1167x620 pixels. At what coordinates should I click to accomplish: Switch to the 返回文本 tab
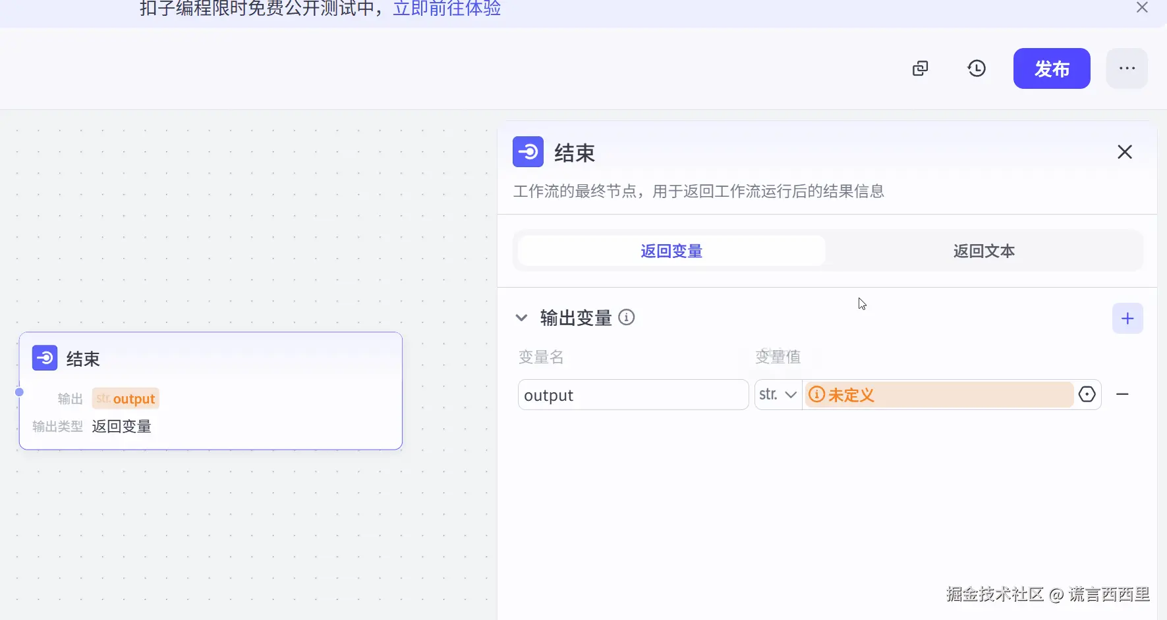(x=983, y=251)
